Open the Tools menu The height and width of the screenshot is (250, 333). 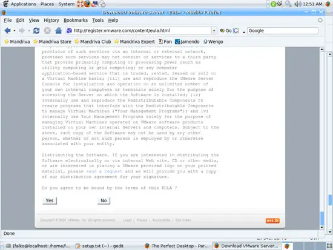pos(98,20)
